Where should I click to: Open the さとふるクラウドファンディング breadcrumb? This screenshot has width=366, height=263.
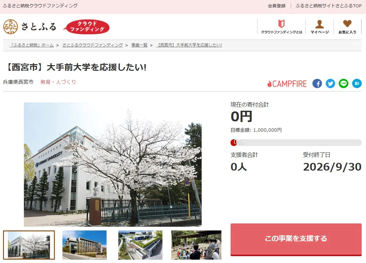point(92,45)
